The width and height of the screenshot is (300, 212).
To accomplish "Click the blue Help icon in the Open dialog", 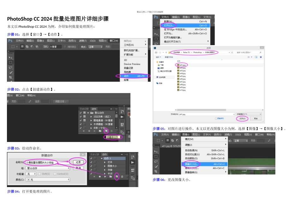I will click(261, 57).
